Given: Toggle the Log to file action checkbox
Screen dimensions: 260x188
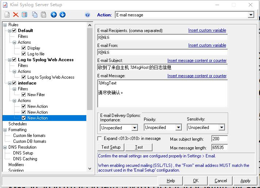Looking at the screenshot, I should (x=24, y=54).
